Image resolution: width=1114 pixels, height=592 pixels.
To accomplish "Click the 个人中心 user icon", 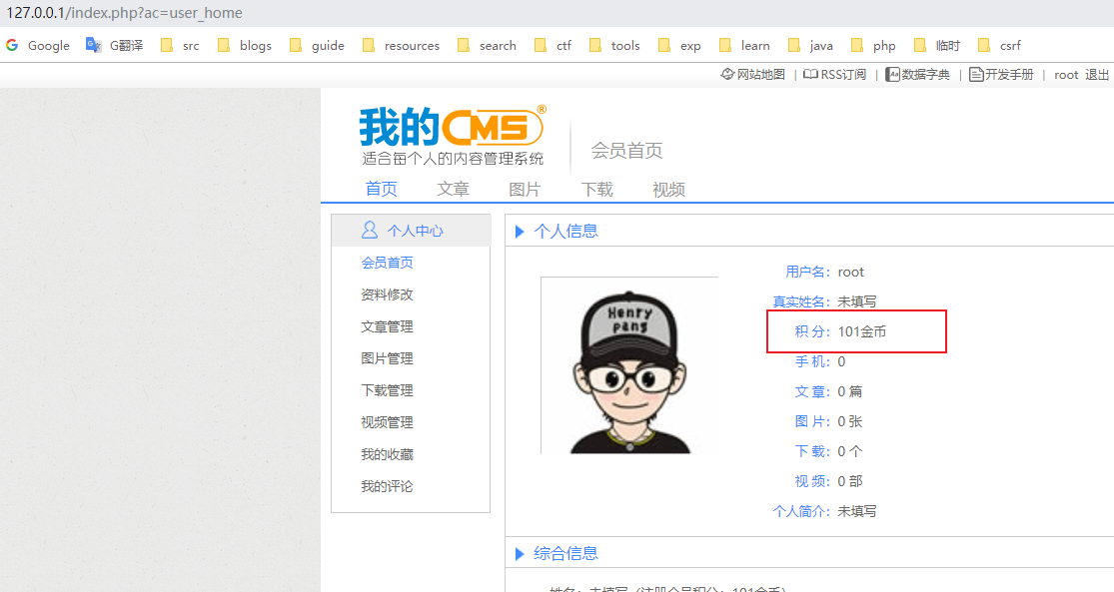I will pos(370,231).
